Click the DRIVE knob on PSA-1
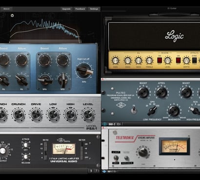 click(36, 114)
